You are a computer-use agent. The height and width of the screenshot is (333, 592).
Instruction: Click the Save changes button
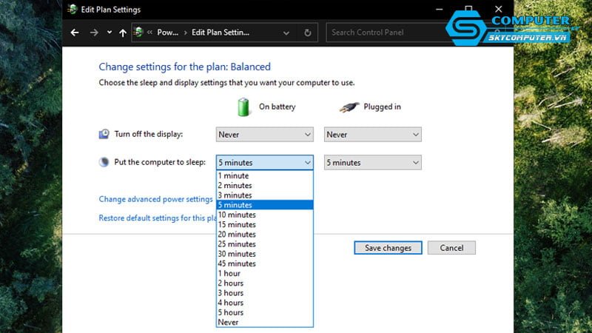[388, 248]
